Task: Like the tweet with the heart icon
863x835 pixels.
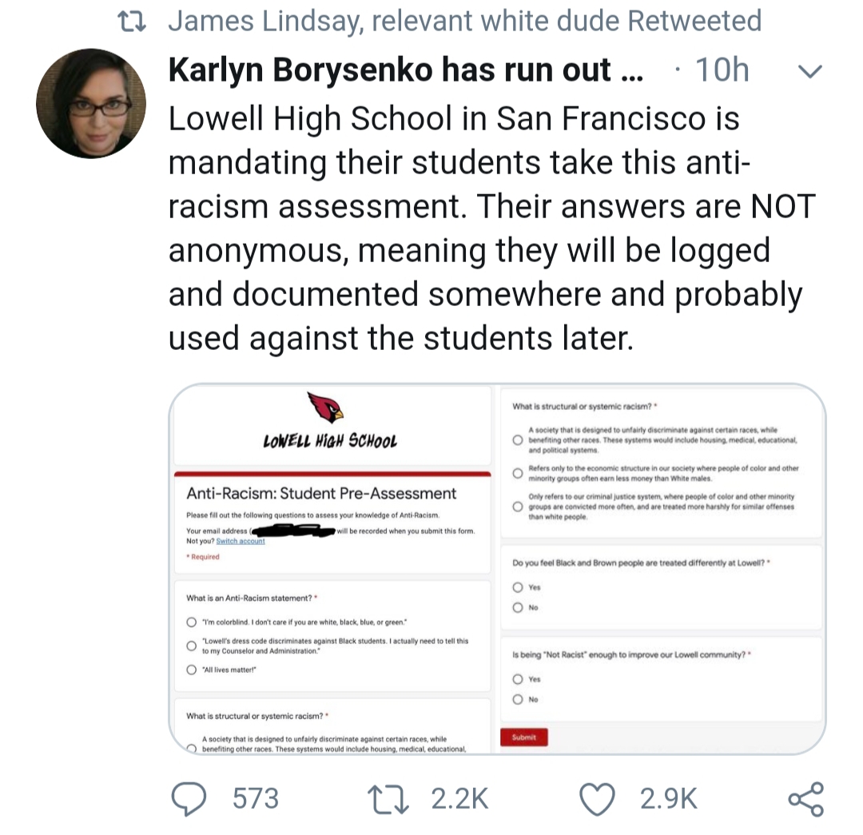Action: [596, 797]
